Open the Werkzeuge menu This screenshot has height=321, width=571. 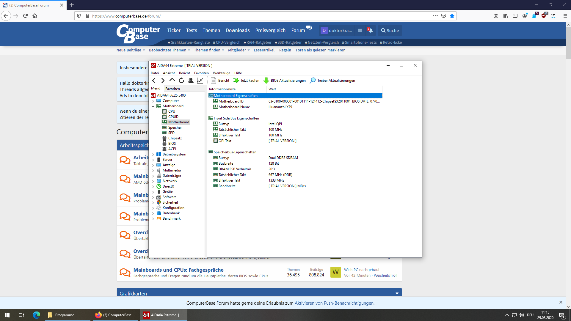(221, 73)
